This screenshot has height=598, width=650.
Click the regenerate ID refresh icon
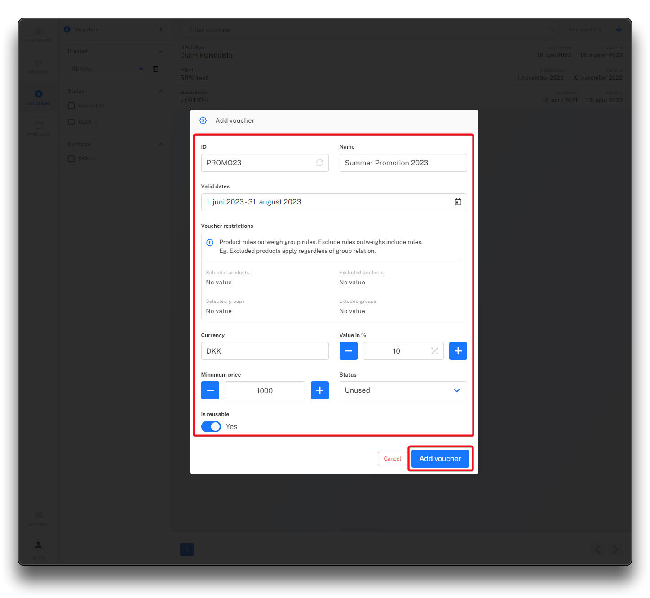coord(319,163)
